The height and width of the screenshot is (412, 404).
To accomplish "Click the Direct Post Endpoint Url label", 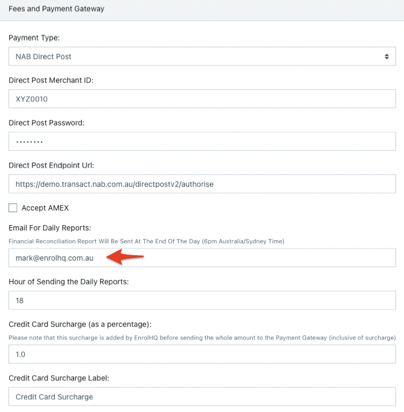I will point(51,165).
